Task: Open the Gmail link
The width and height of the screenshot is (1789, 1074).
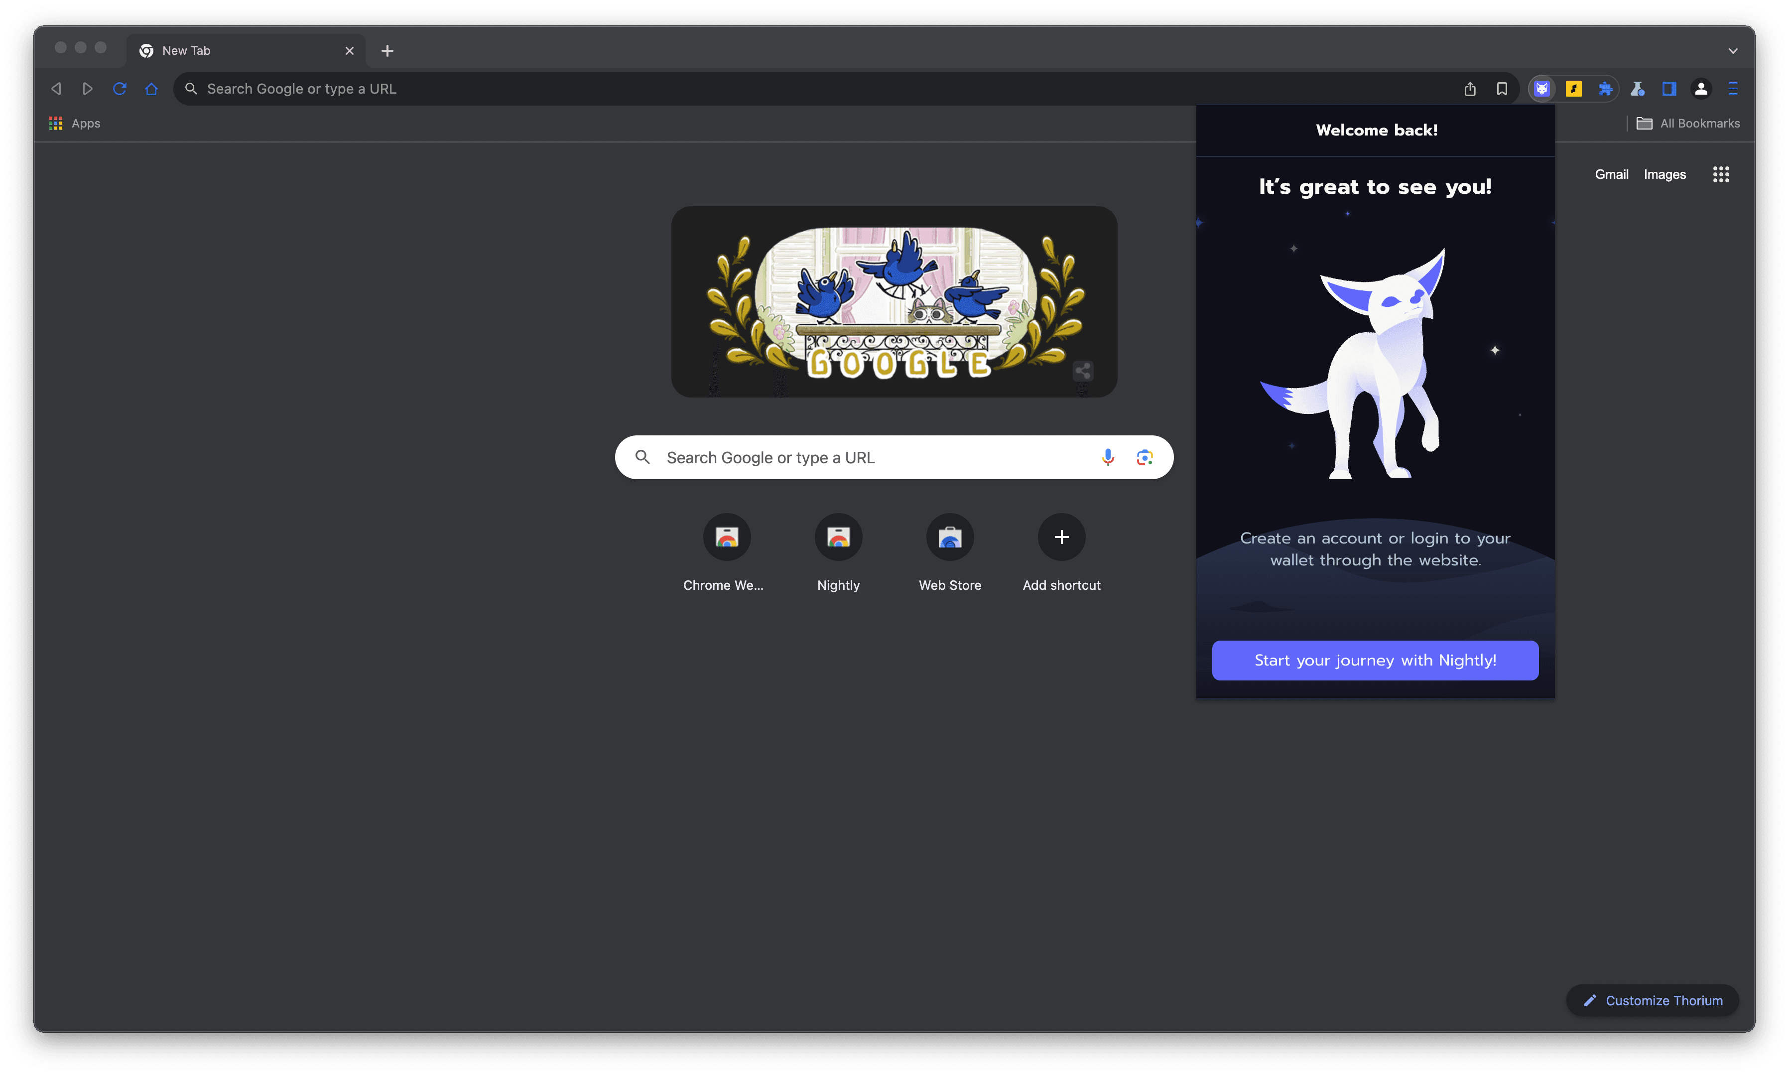Action: 1611,174
